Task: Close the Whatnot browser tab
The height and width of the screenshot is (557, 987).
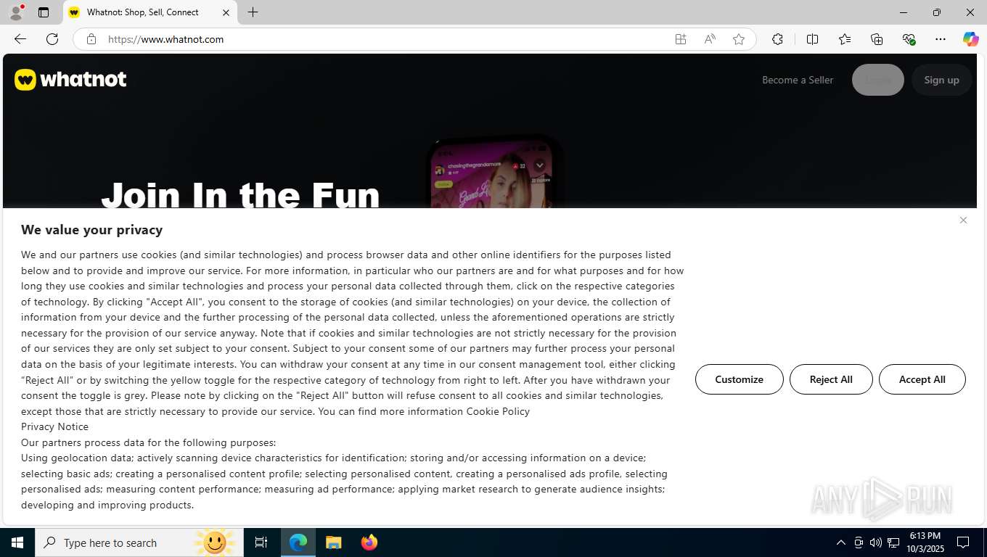Action: [226, 12]
